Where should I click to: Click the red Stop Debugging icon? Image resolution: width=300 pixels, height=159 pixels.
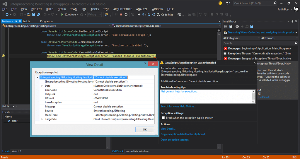[121, 15]
